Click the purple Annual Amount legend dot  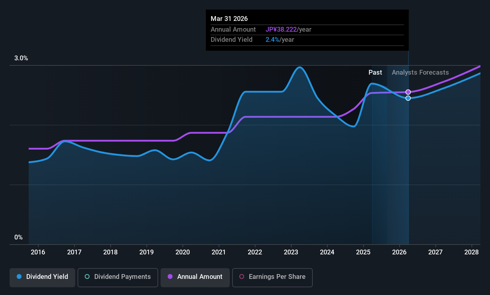coord(170,276)
